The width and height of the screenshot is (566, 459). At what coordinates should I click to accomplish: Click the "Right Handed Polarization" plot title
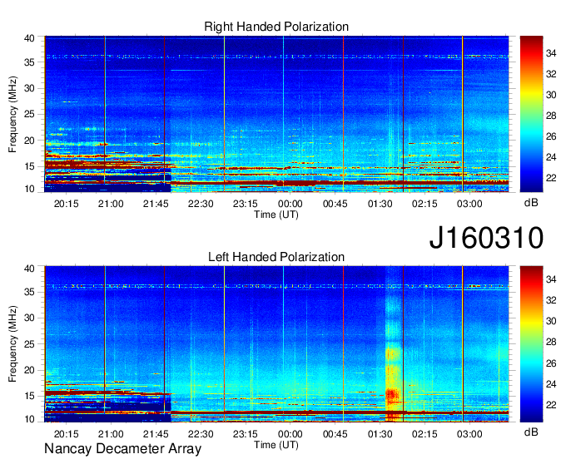coord(276,27)
